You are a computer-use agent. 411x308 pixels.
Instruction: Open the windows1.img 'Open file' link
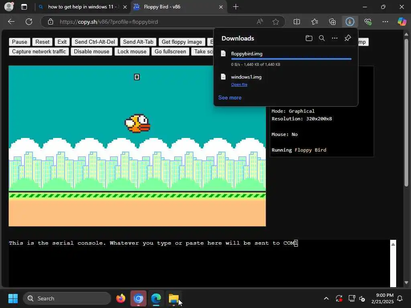pos(239,84)
